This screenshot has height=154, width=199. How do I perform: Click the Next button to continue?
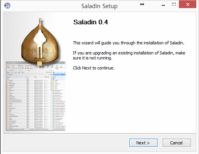coord(143,142)
